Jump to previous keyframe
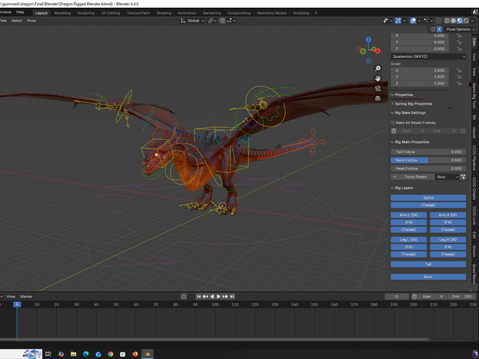This screenshot has height=359, width=479. click(205, 296)
